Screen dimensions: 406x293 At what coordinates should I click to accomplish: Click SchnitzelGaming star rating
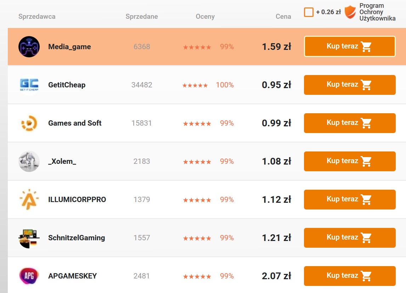[197, 238]
